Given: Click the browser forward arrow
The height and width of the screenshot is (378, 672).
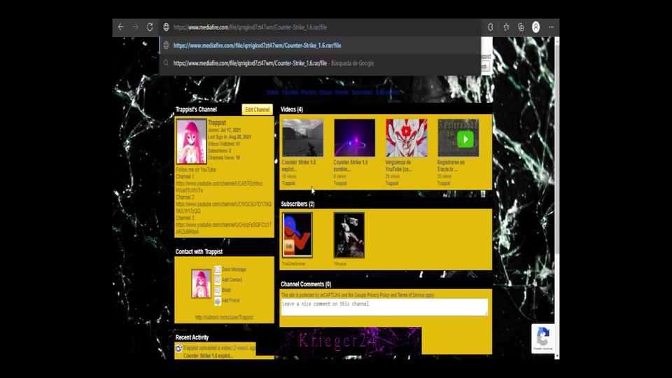Looking at the screenshot, I should coord(135,27).
